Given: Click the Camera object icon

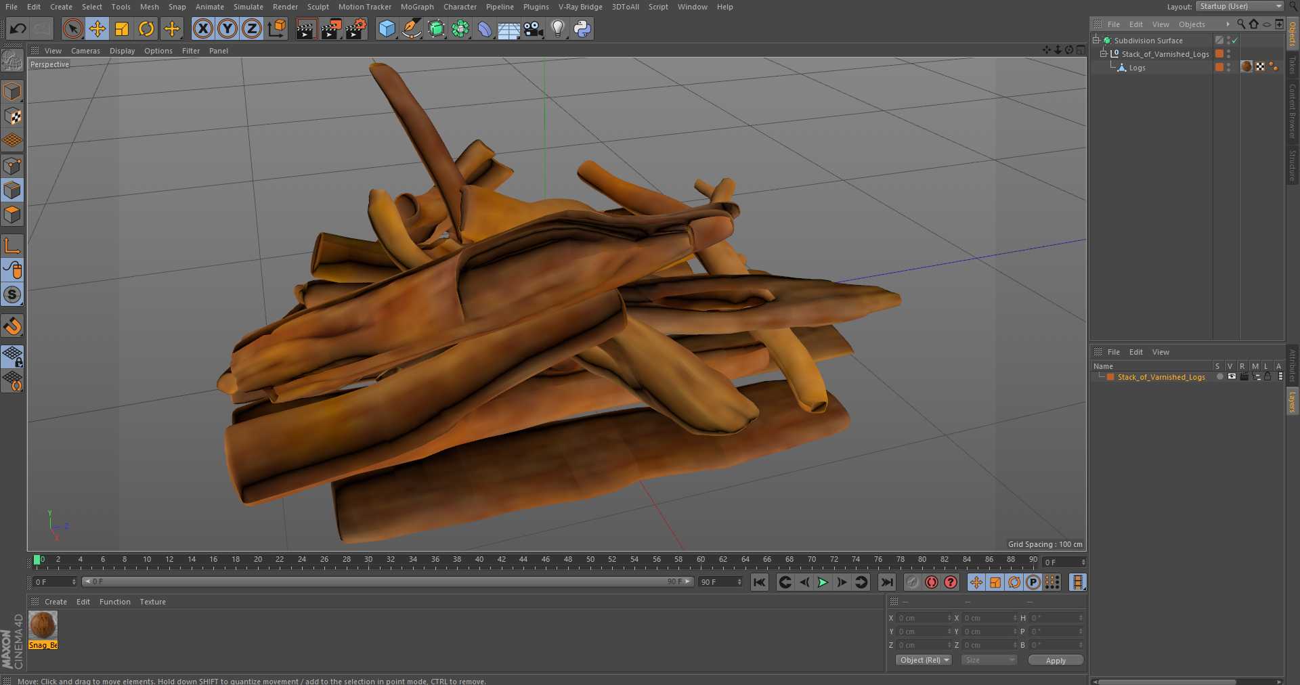Looking at the screenshot, I should (x=534, y=28).
